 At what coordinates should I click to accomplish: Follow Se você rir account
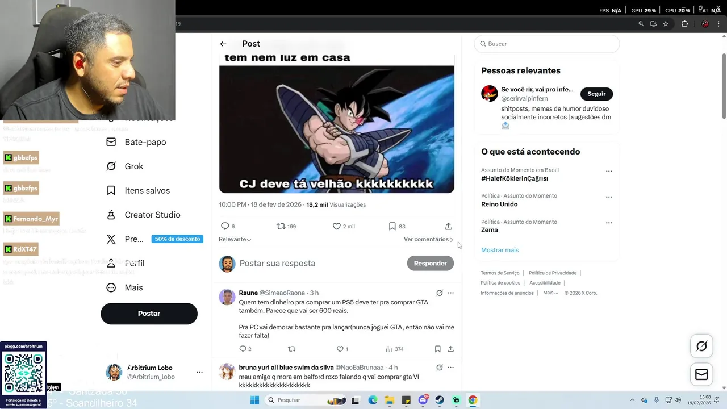pos(596,94)
